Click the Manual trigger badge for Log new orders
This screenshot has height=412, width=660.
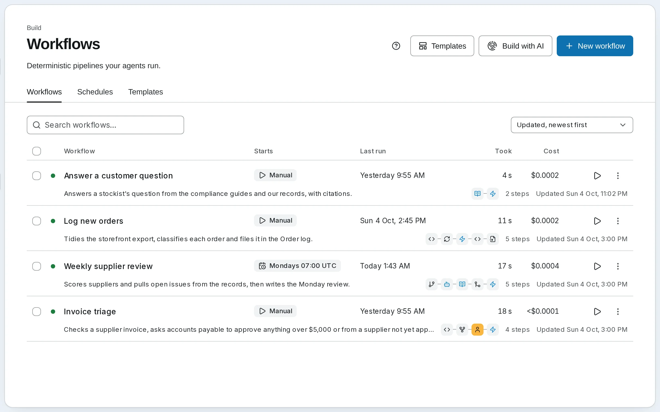[275, 220]
